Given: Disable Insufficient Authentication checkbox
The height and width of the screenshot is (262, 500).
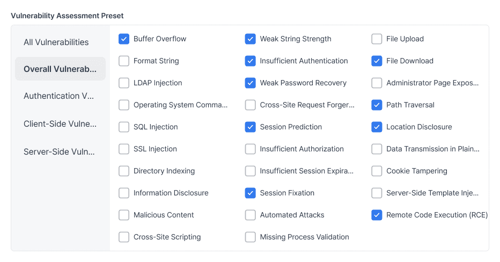Looking at the screenshot, I should pos(251,61).
